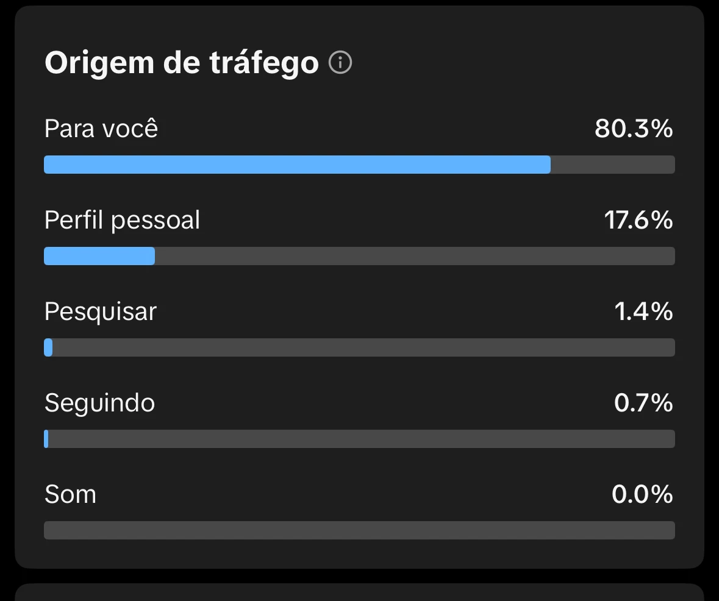Image resolution: width=719 pixels, height=601 pixels.
Task: Click the blue filled part of Para você bar
Action: coord(297,165)
